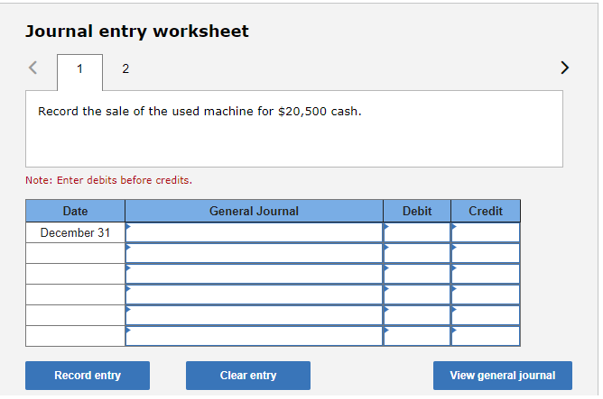Click the Record entry button
Image resolution: width=603 pixels, height=399 pixels.
point(88,376)
